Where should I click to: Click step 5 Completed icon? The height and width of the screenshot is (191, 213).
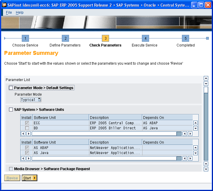185,38
